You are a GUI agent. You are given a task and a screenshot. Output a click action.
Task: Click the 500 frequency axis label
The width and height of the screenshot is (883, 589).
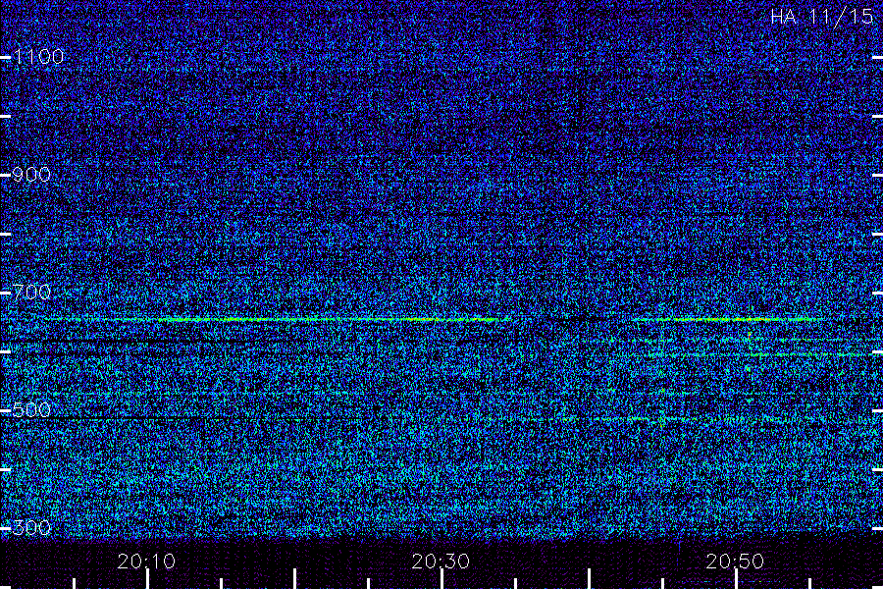coord(31,409)
